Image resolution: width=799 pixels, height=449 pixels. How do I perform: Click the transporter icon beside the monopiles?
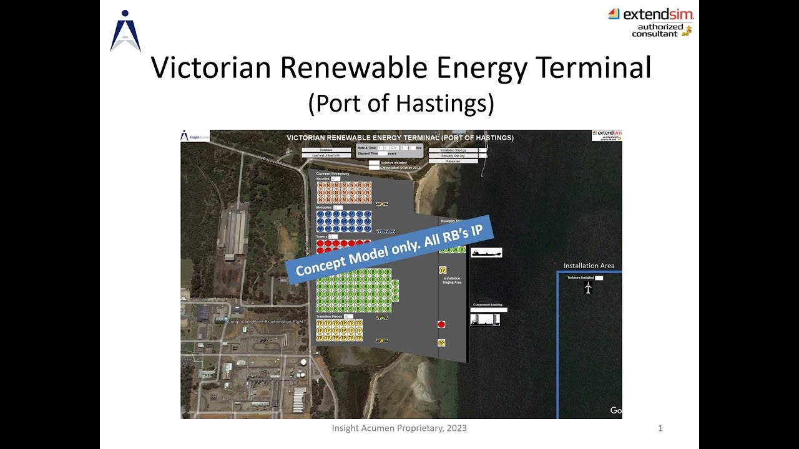coord(386,231)
